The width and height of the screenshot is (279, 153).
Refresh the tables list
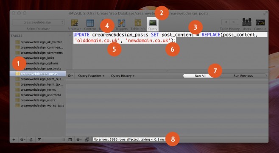(31, 140)
